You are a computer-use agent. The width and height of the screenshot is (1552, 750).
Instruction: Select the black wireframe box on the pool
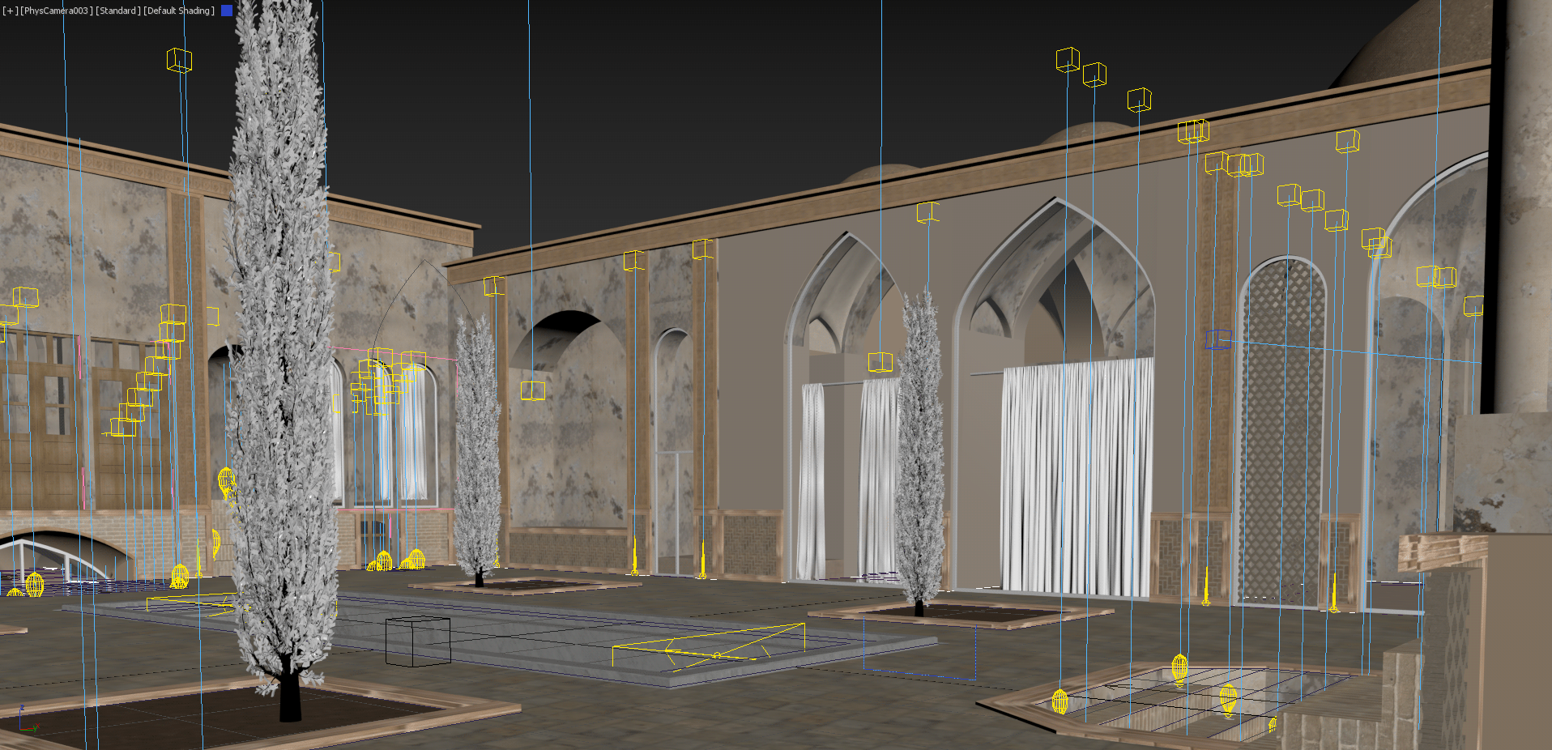click(417, 641)
